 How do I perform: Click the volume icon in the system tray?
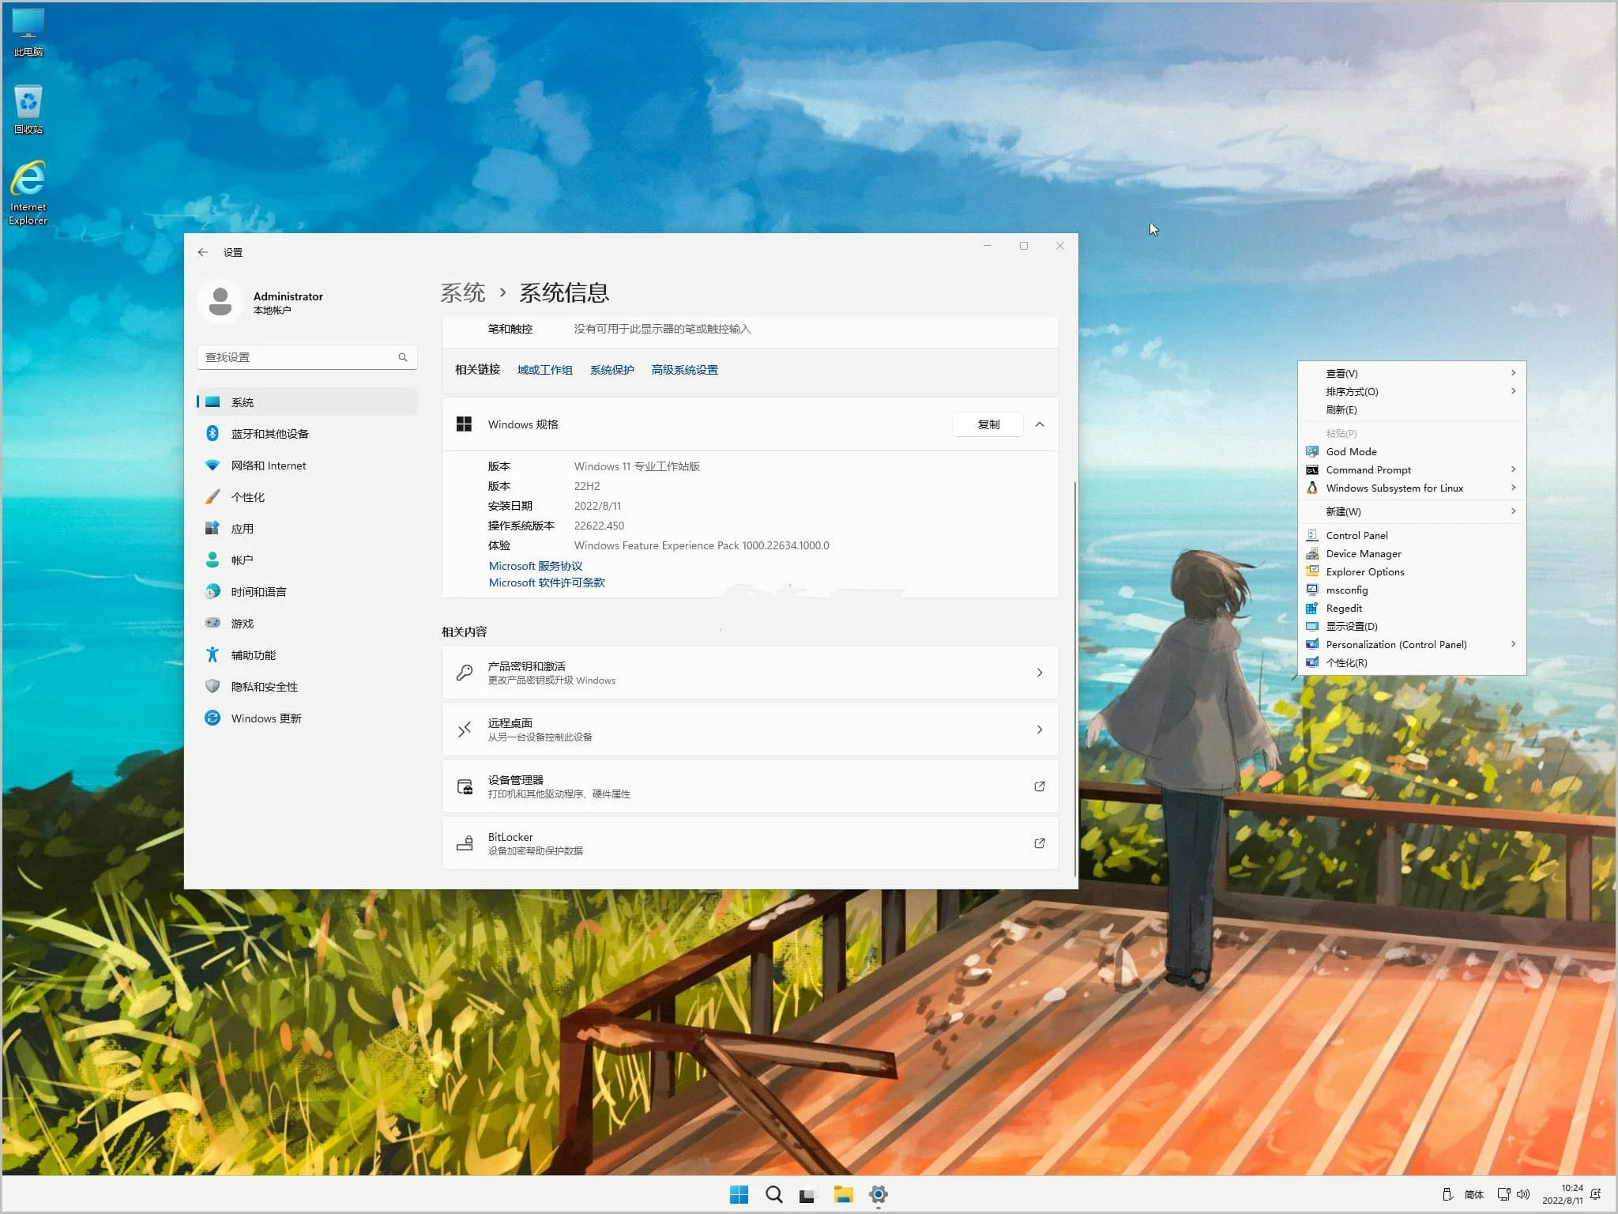[1525, 1194]
